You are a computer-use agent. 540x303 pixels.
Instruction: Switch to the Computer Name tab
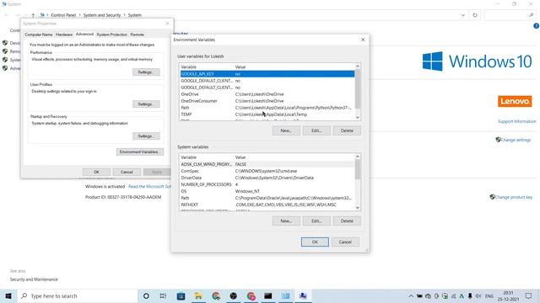39,35
